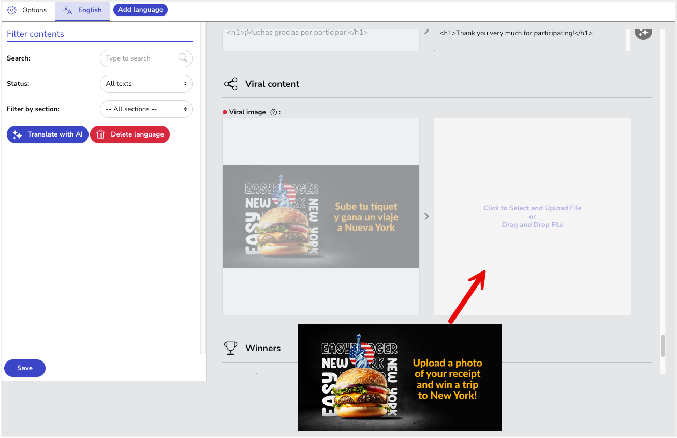Switch to the English language tab

pos(82,10)
